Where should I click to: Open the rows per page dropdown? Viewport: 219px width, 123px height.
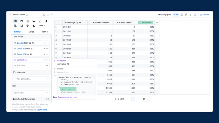pyautogui.click(x=145, y=99)
